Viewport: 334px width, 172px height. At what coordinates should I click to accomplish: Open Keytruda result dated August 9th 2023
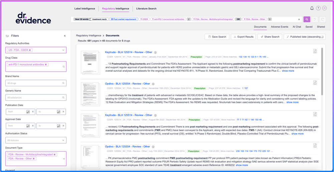(x=129, y=115)
